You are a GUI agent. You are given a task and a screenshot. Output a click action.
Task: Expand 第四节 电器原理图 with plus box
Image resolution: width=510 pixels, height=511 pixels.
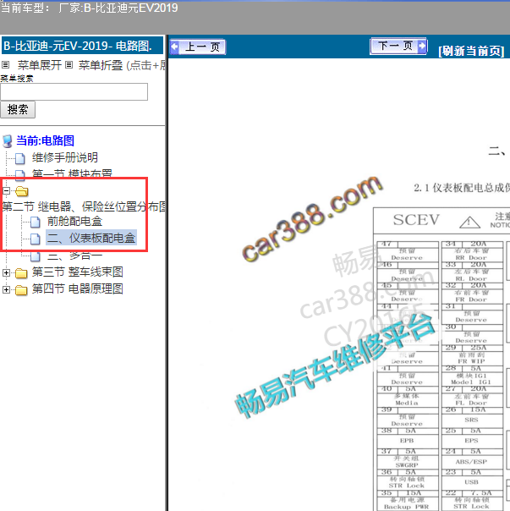point(6,289)
